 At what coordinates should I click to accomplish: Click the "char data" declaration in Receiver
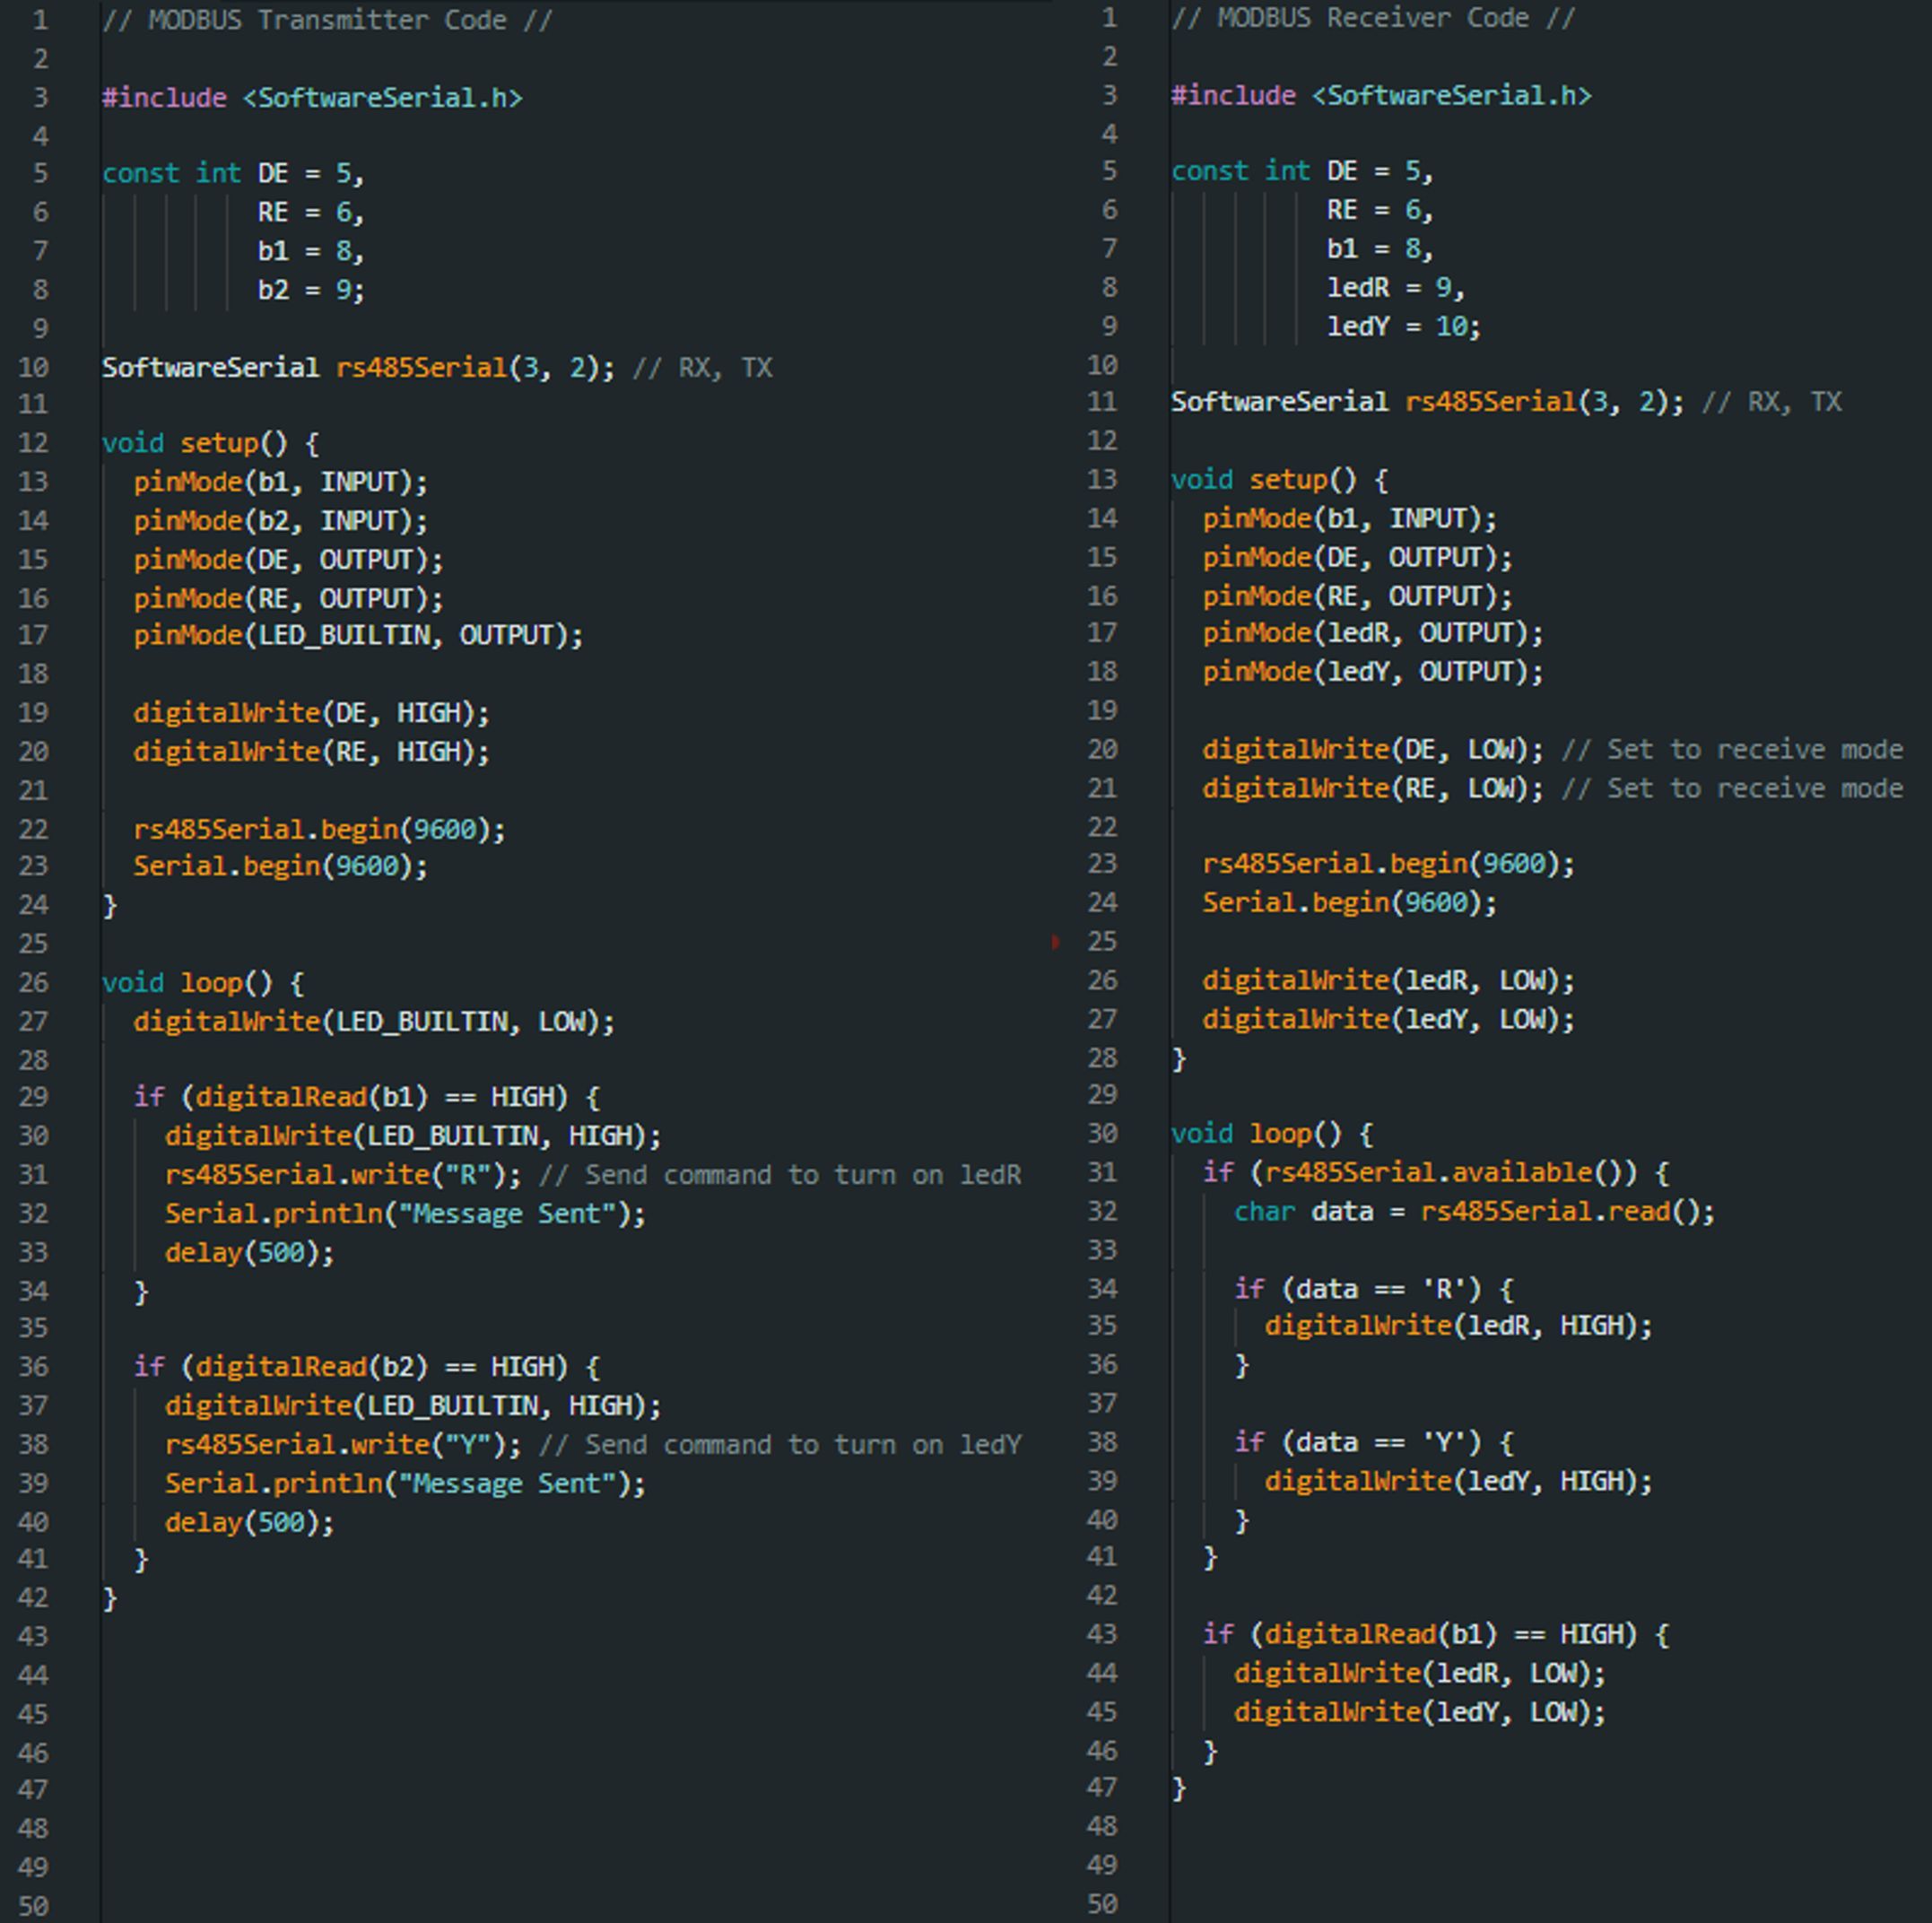1304,1211
